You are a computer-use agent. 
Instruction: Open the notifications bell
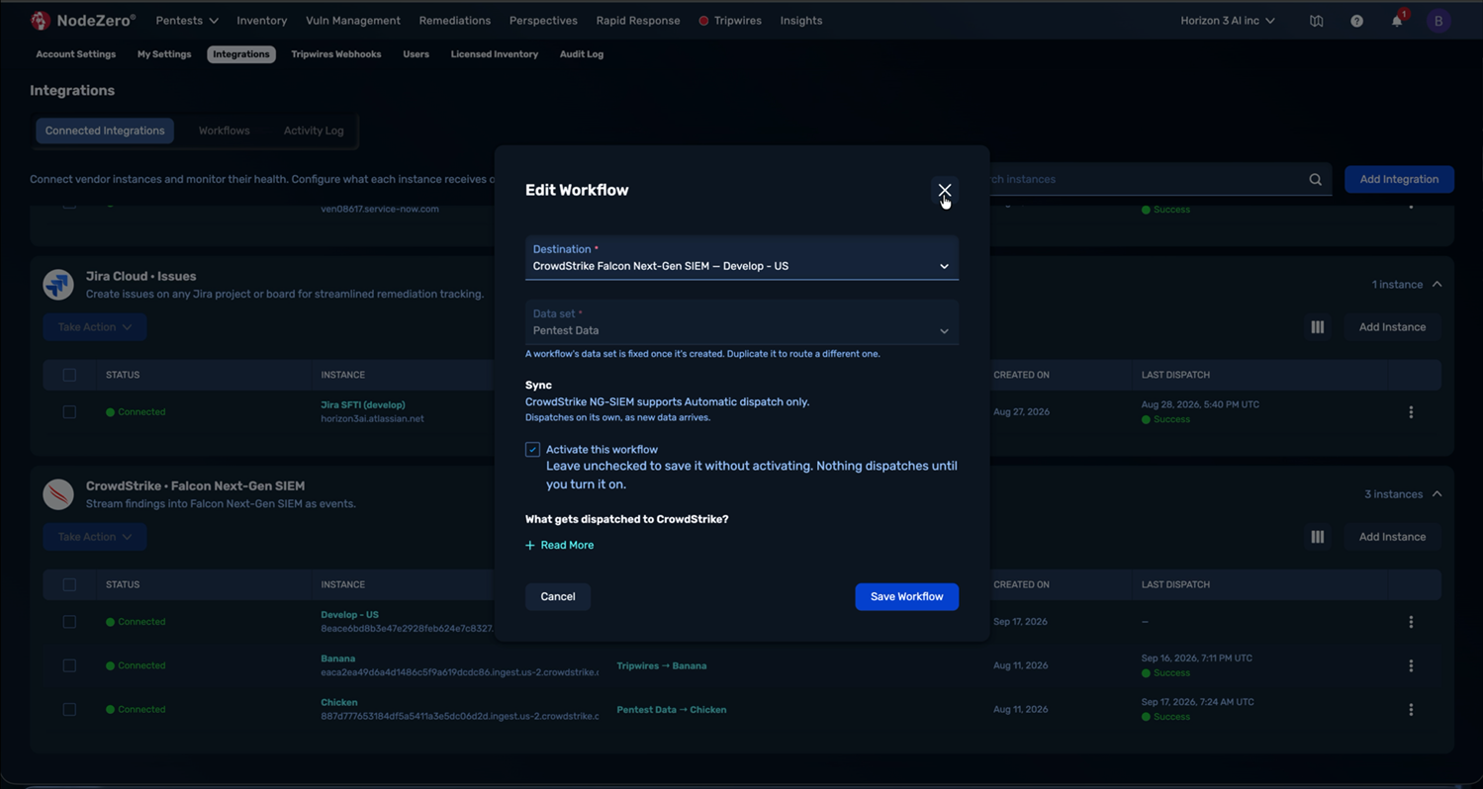pos(1397,21)
